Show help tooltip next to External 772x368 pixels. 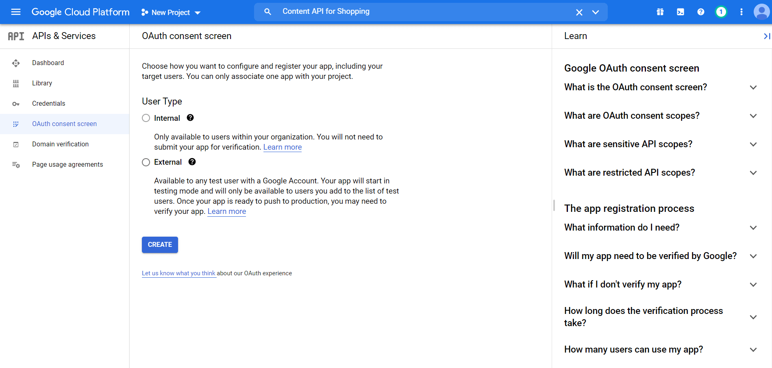[192, 162]
